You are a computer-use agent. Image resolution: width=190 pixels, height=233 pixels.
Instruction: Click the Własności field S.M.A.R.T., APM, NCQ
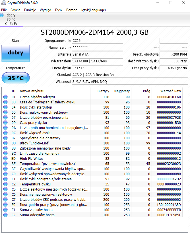[130, 82]
